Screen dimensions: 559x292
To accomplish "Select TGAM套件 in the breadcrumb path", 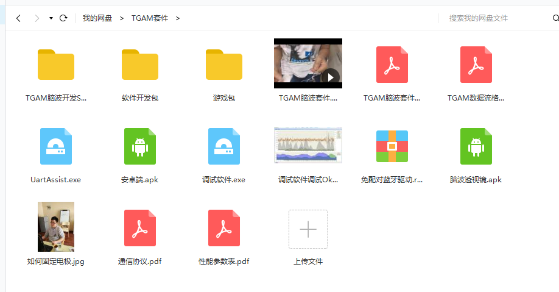I will click(x=150, y=18).
